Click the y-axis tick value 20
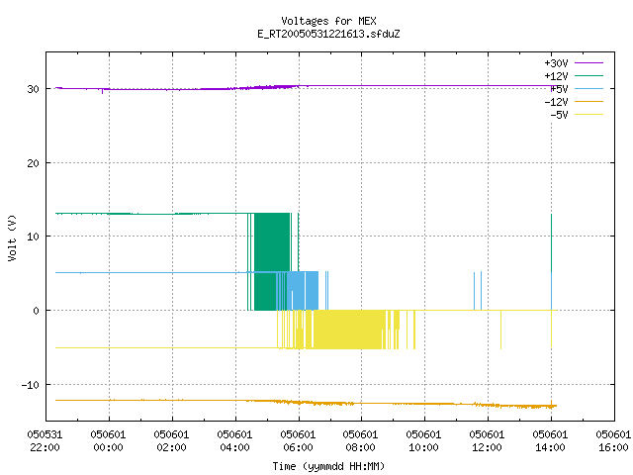This screenshot has height=475, width=633. tap(33, 163)
